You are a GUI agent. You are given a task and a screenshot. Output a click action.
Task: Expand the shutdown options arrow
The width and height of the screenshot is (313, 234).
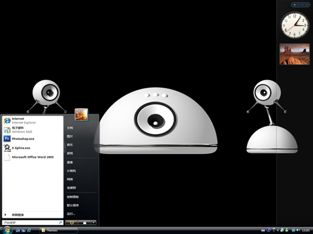point(93,223)
